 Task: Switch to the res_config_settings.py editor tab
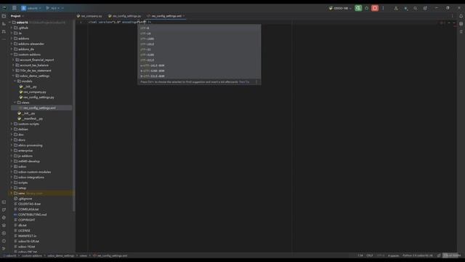point(124,16)
